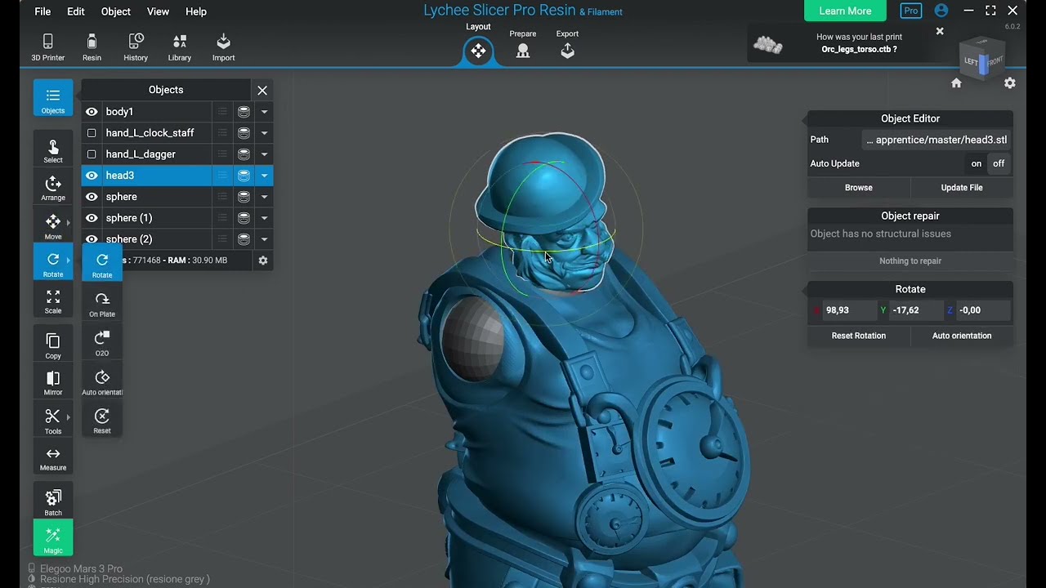The width and height of the screenshot is (1046, 588).
Task: Edit the X rotation value field
Action: point(847,310)
